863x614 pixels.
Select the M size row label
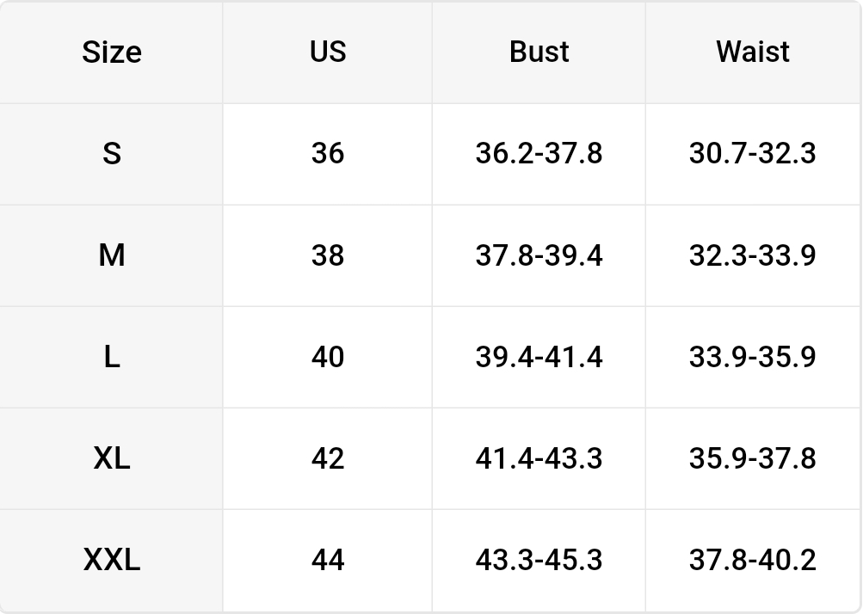pyautogui.click(x=112, y=255)
